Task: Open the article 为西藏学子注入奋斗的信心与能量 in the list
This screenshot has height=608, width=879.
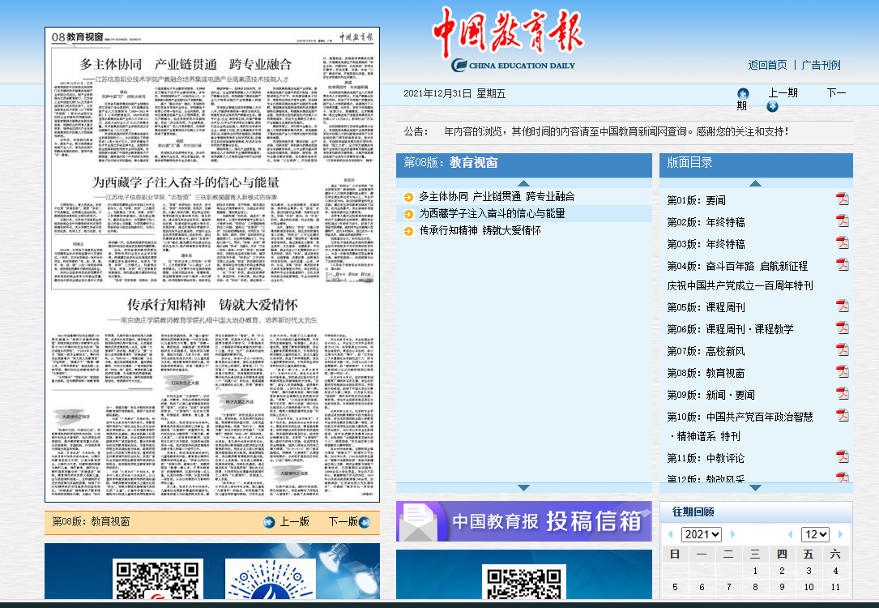Action: 493,214
